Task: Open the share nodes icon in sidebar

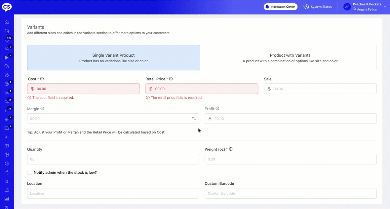Action: (x=7, y=172)
